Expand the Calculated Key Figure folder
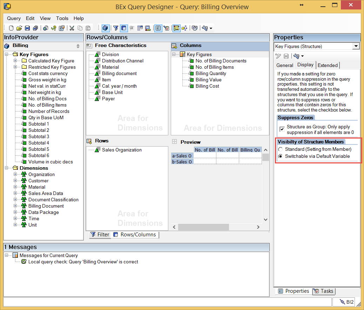This screenshot has width=364, height=310. tap(15, 61)
